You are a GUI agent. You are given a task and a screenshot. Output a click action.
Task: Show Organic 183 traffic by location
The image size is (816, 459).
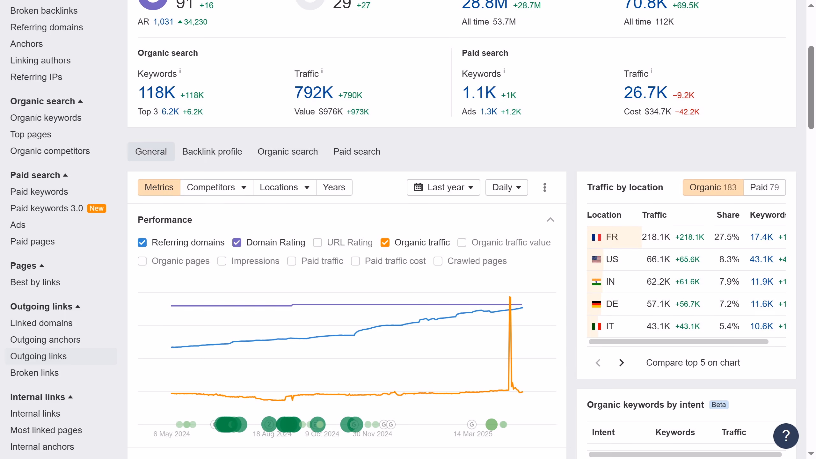713,187
